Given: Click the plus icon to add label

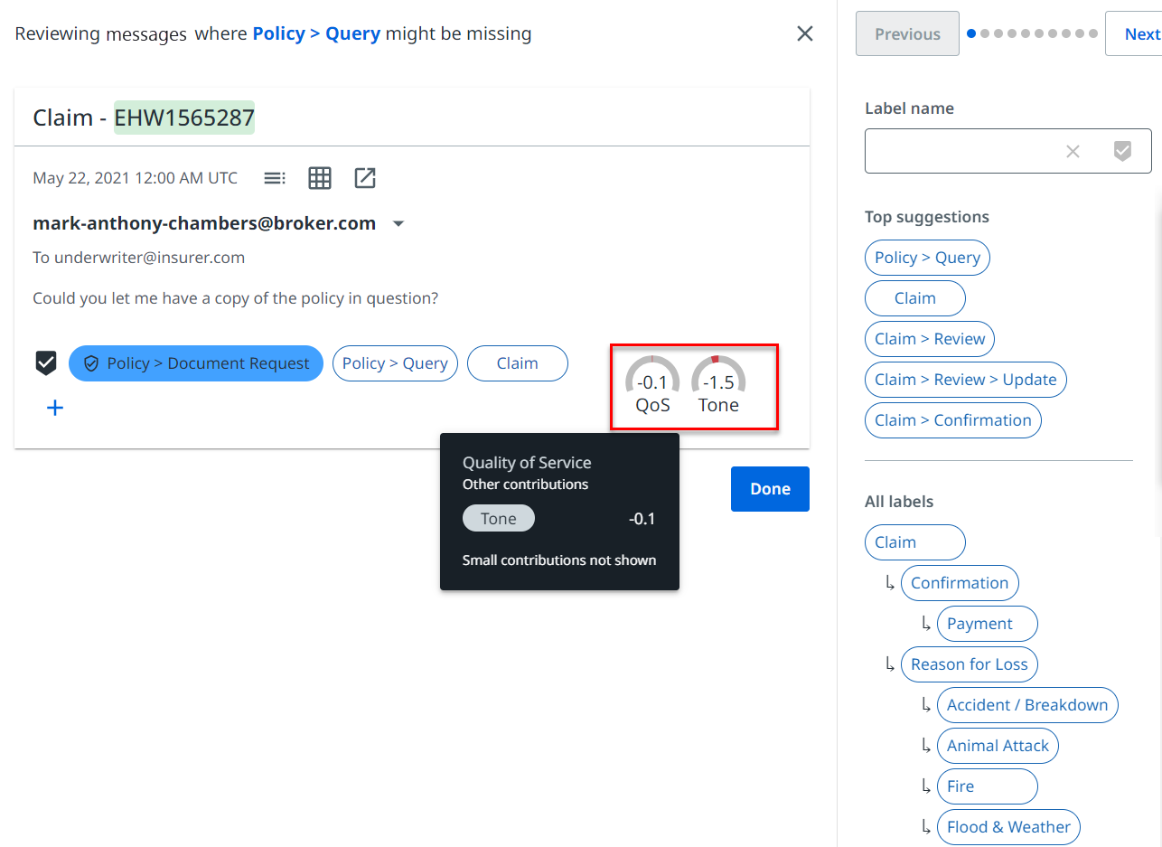Looking at the screenshot, I should [x=55, y=408].
